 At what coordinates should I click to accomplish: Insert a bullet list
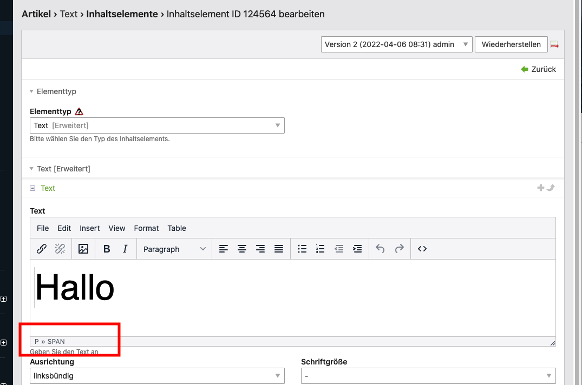pyautogui.click(x=302, y=249)
